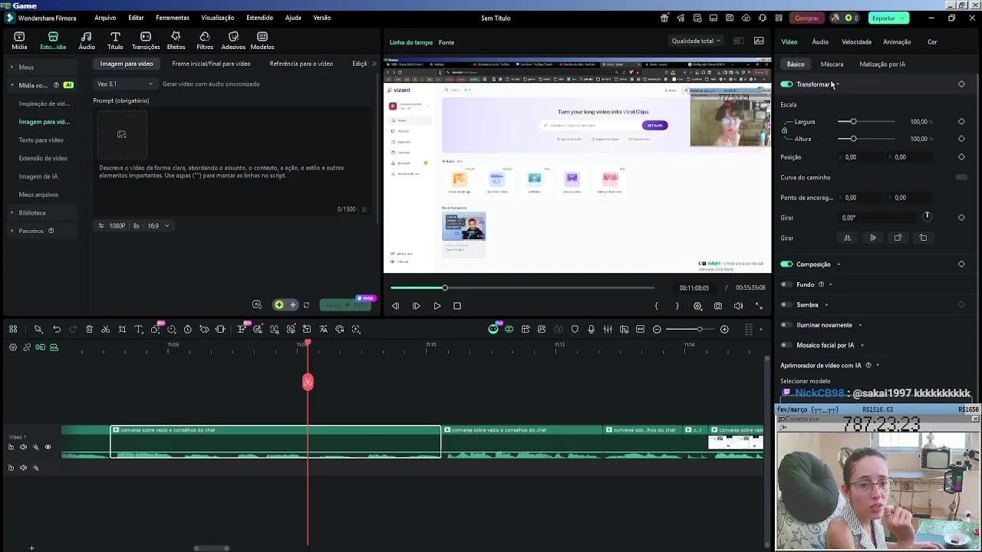Click the Largura scale slider
The height and width of the screenshot is (552, 982).
[x=866, y=122]
